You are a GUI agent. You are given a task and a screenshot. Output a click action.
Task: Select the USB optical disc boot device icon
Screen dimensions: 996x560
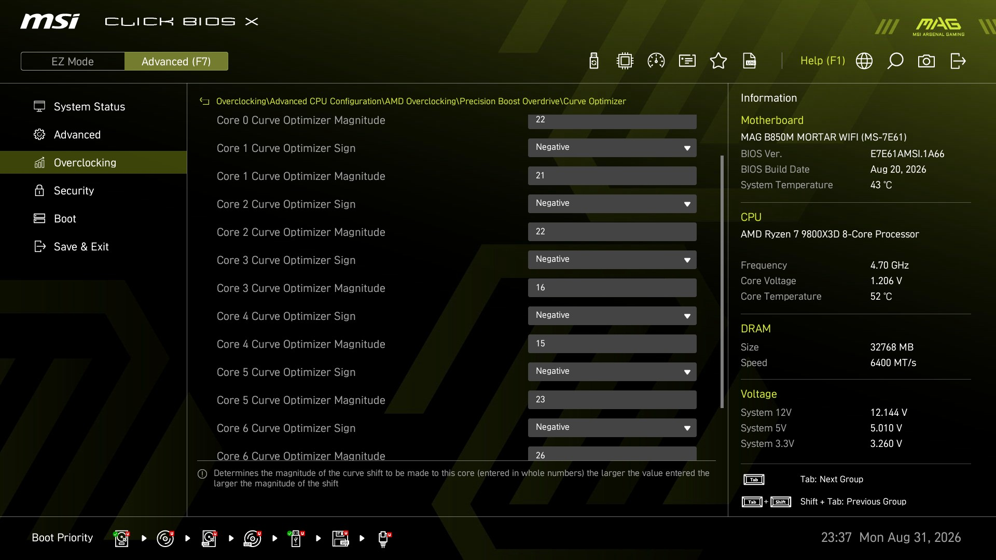pos(253,538)
